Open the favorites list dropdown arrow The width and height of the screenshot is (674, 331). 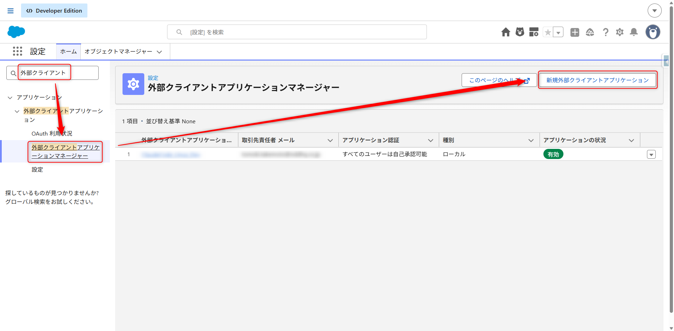558,32
